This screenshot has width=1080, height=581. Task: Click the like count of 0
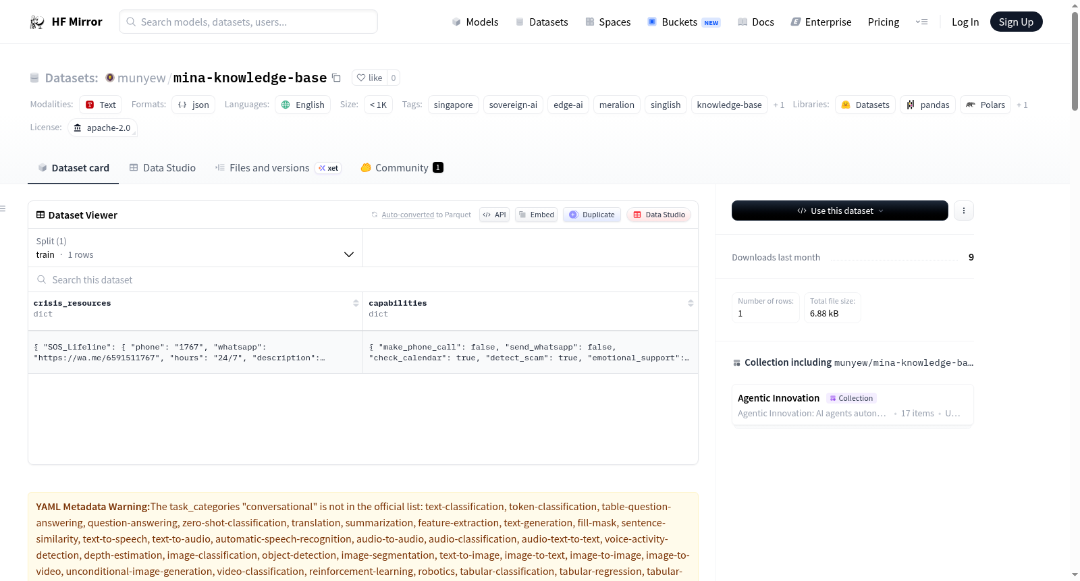tap(394, 78)
